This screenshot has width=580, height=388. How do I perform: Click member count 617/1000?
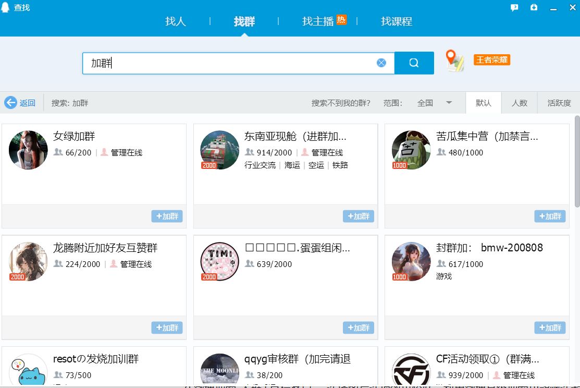(x=466, y=264)
